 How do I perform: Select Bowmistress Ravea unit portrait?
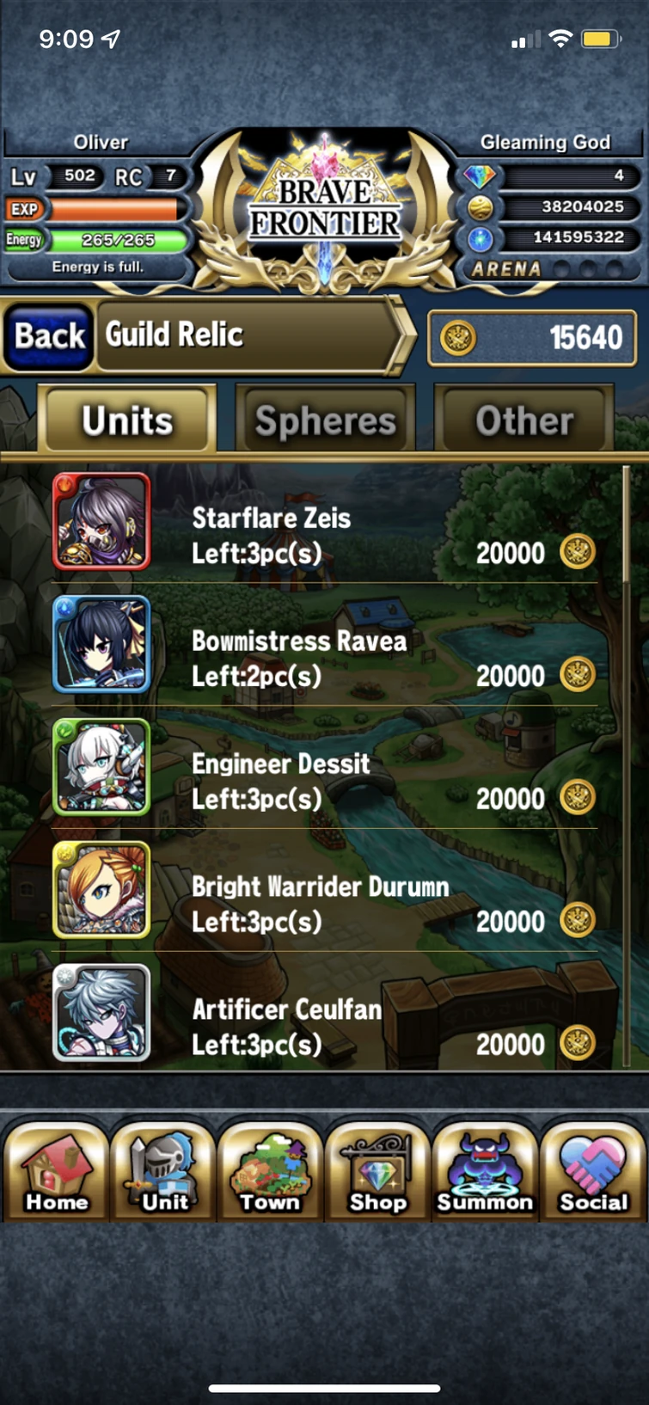[101, 645]
